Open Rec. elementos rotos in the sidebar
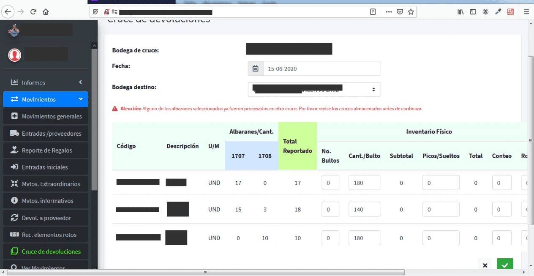This screenshot has height=276, width=534. point(46,235)
